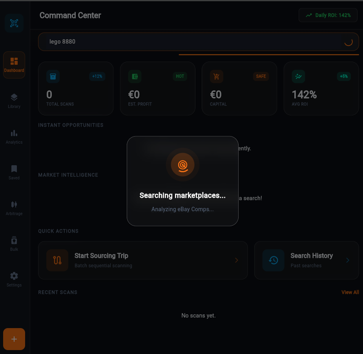The image size is (363, 354).
Task: Click the orange search progress bar
Action: 269,55
